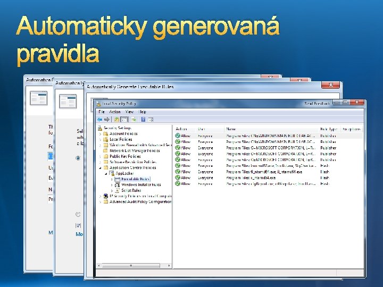Open the Action menu
The height and width of the screenshot is (287, 383).
click(115, 112)
